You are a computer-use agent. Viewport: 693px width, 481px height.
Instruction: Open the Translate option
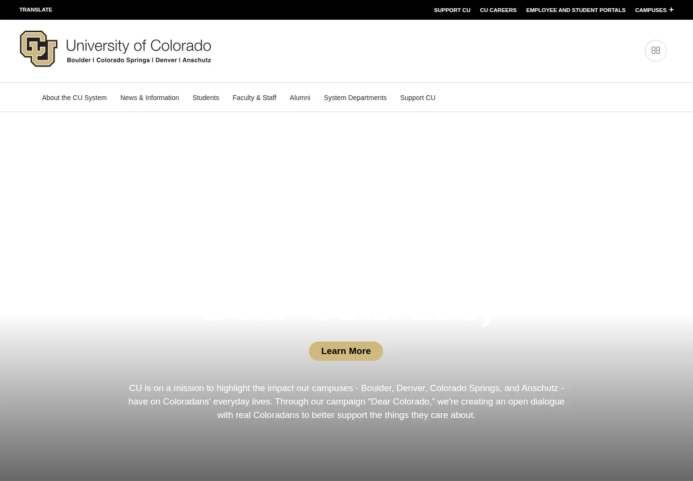click(36, 10)
